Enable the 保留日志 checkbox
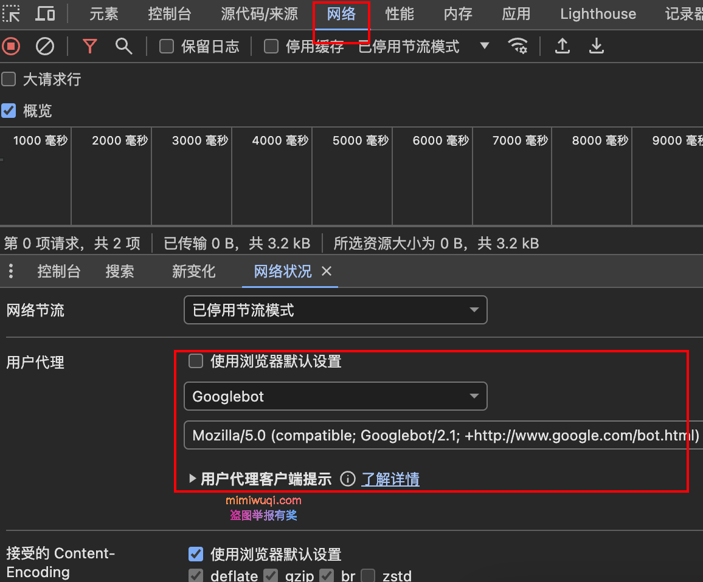703x582 pixels. [167, 46]
